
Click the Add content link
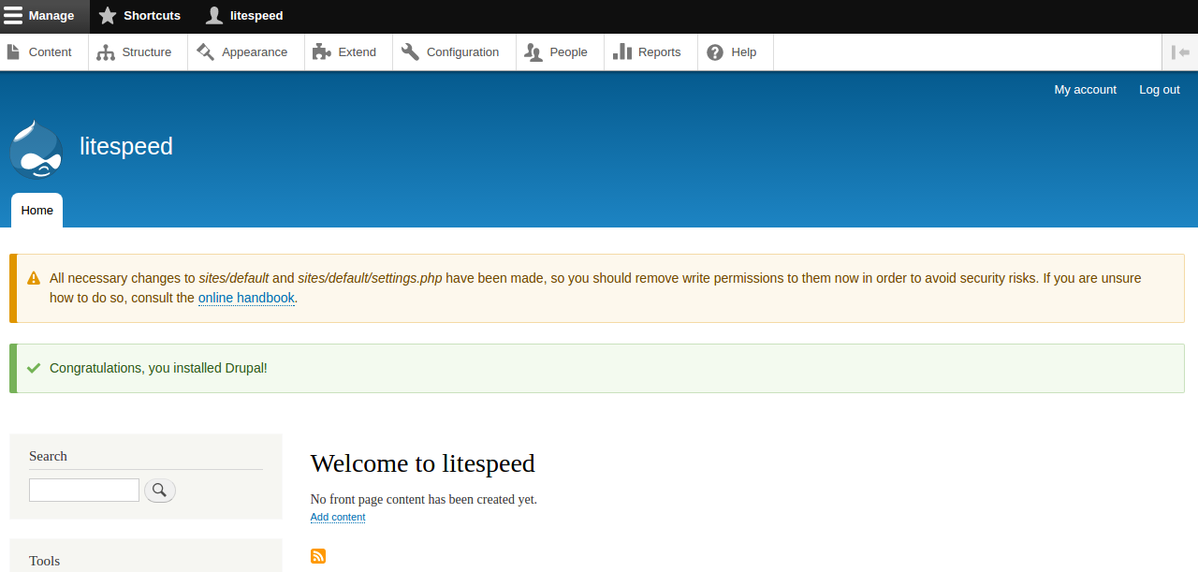pyautogui.click(x=338, y=517)
